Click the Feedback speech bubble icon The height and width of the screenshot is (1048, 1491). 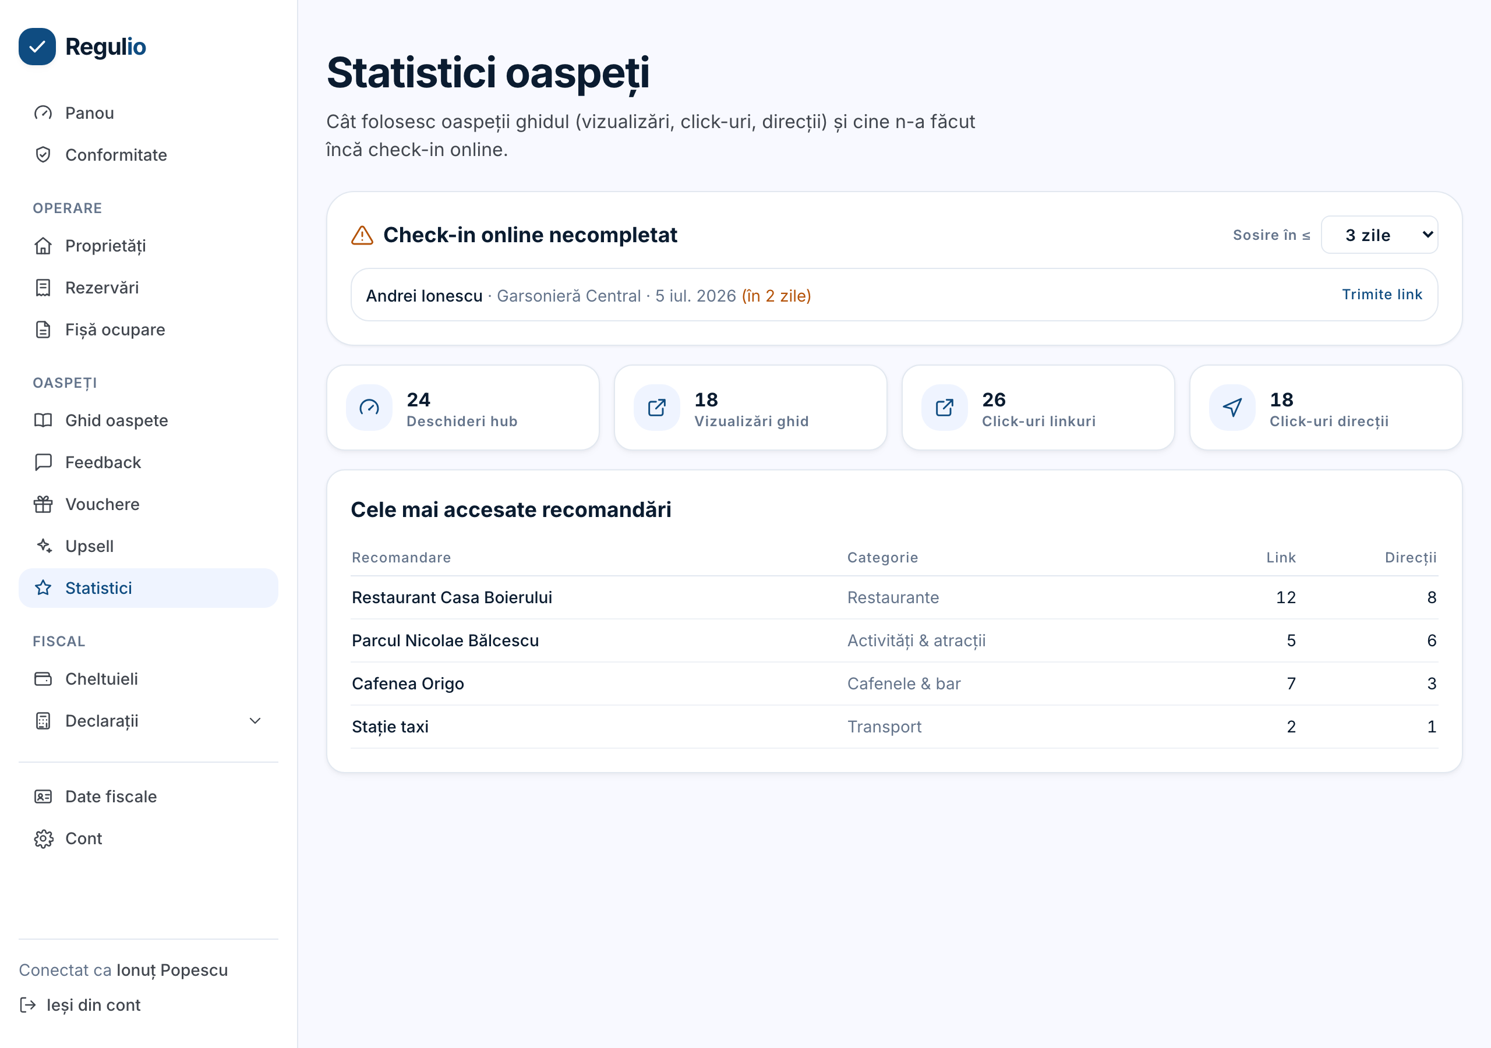43,462
